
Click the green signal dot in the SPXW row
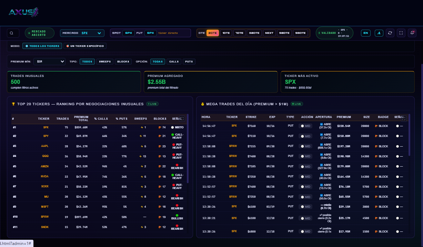point(177,215)
